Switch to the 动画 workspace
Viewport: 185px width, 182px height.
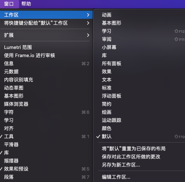click(139, 15)
